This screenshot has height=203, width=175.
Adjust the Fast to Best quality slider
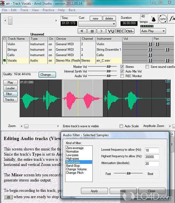(128, 173)
